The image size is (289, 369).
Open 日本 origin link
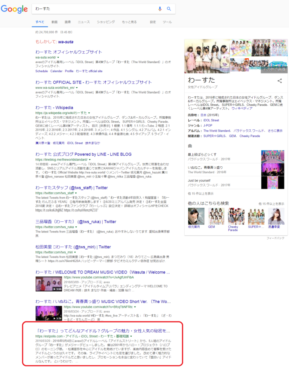204,115
